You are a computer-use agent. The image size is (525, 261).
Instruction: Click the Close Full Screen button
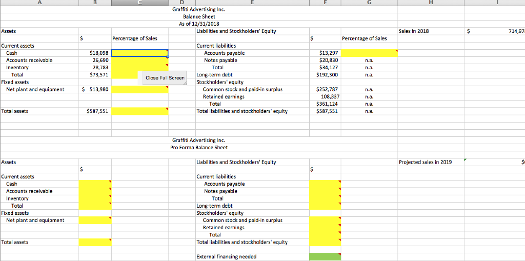pos(165,78)
